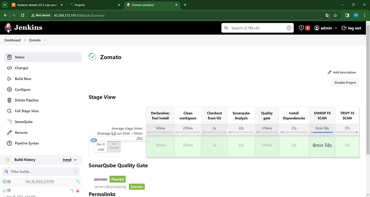Open build #2 link in history
Viewport: 370px width, 197px height.
9,190
